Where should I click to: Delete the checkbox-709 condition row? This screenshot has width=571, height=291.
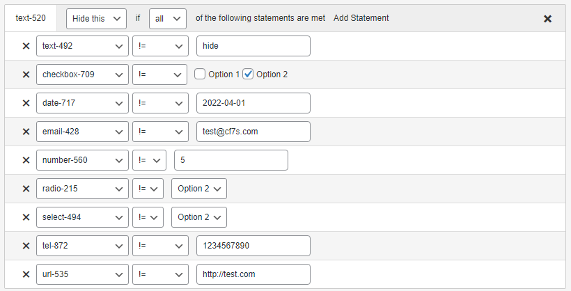tap(26, 74)
